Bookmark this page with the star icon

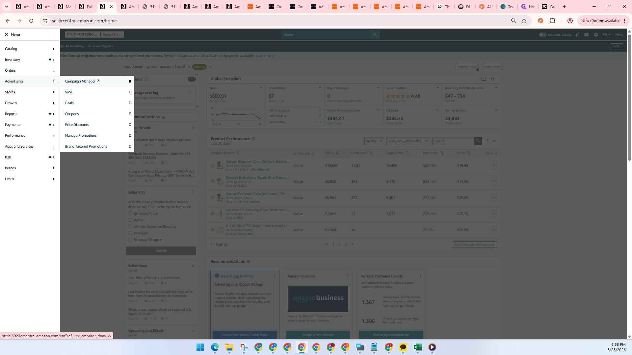click(524, 21)
